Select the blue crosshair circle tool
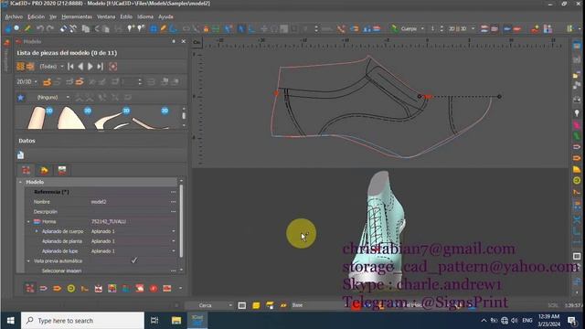The height and width of the screenshot is (329, 585). [154, 28]
